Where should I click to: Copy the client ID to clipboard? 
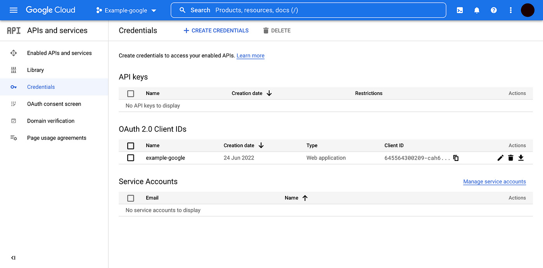click(x=456, y=158)
